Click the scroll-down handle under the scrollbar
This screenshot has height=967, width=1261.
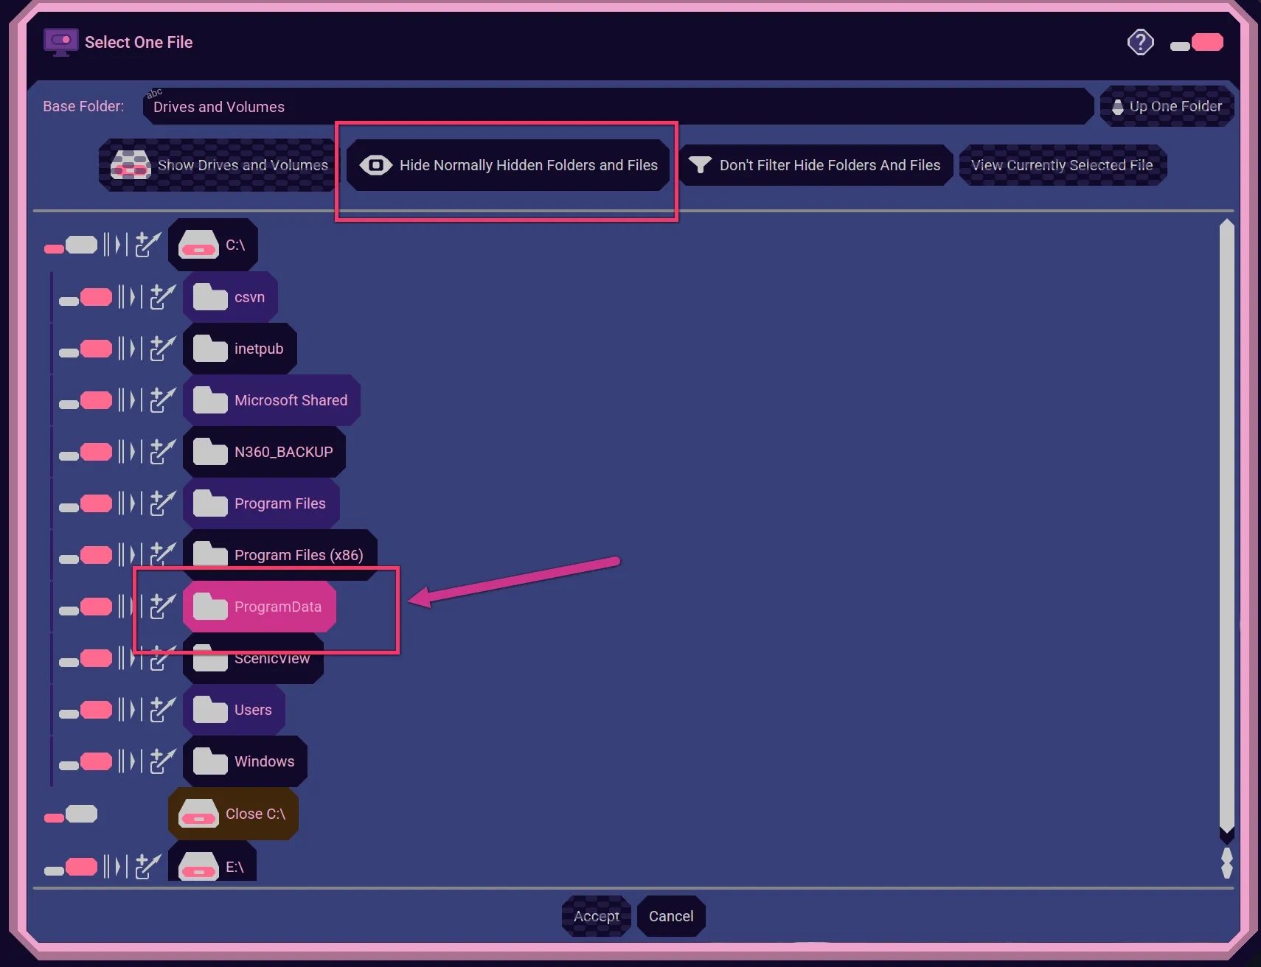point(1226,862)
